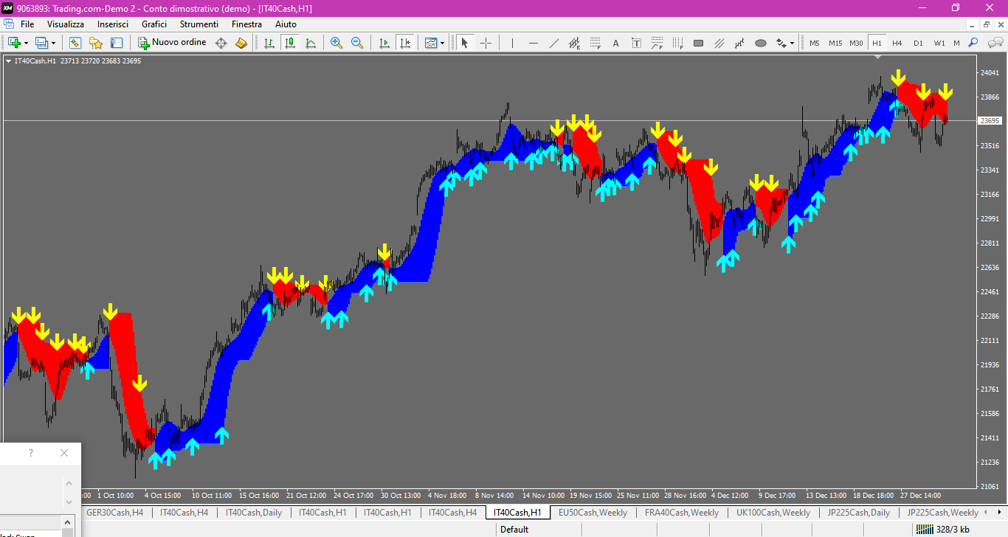Switch chart to bar chart view
Viewport: 1008px width, 537px height.
[269, 43]
